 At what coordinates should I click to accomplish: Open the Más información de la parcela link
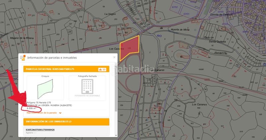pos(42,113)
